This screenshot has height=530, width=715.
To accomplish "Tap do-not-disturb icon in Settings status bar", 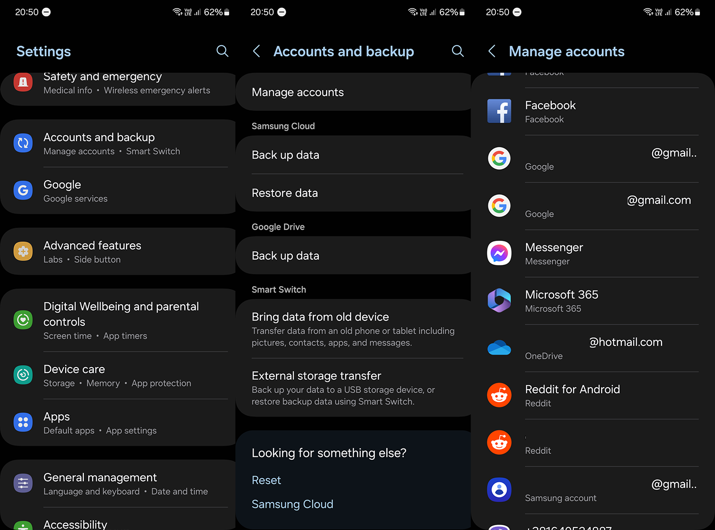I will [46, 12].
